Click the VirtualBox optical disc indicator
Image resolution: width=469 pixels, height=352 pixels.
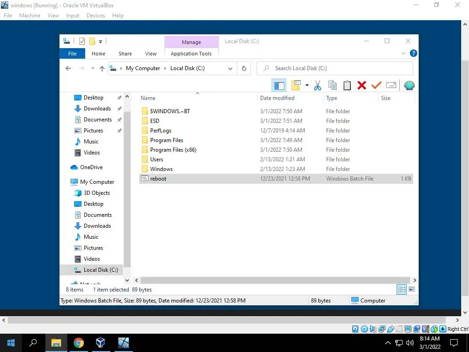point(364,329)
